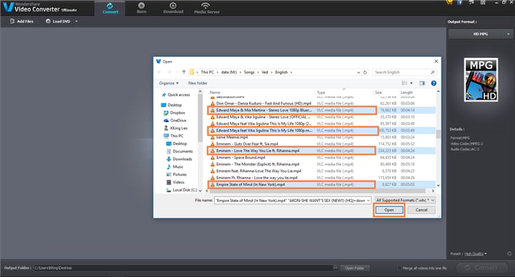Open Downloads in navigation pane
This screenshot has width=515, height=277.
pos(180,159)
